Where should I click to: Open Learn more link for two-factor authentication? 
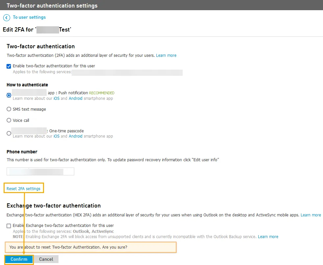[166, 55]
